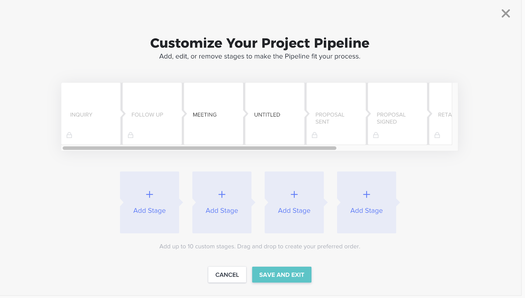This screenshot has height=298, width=525.
Task: Click the lock icon on Proposal Sent stage
Action: pos(315,135)
